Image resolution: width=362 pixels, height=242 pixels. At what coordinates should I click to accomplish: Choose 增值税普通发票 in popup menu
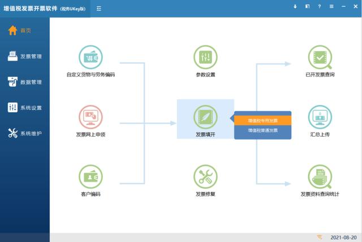pyautogui.click(x=262, y=130)
